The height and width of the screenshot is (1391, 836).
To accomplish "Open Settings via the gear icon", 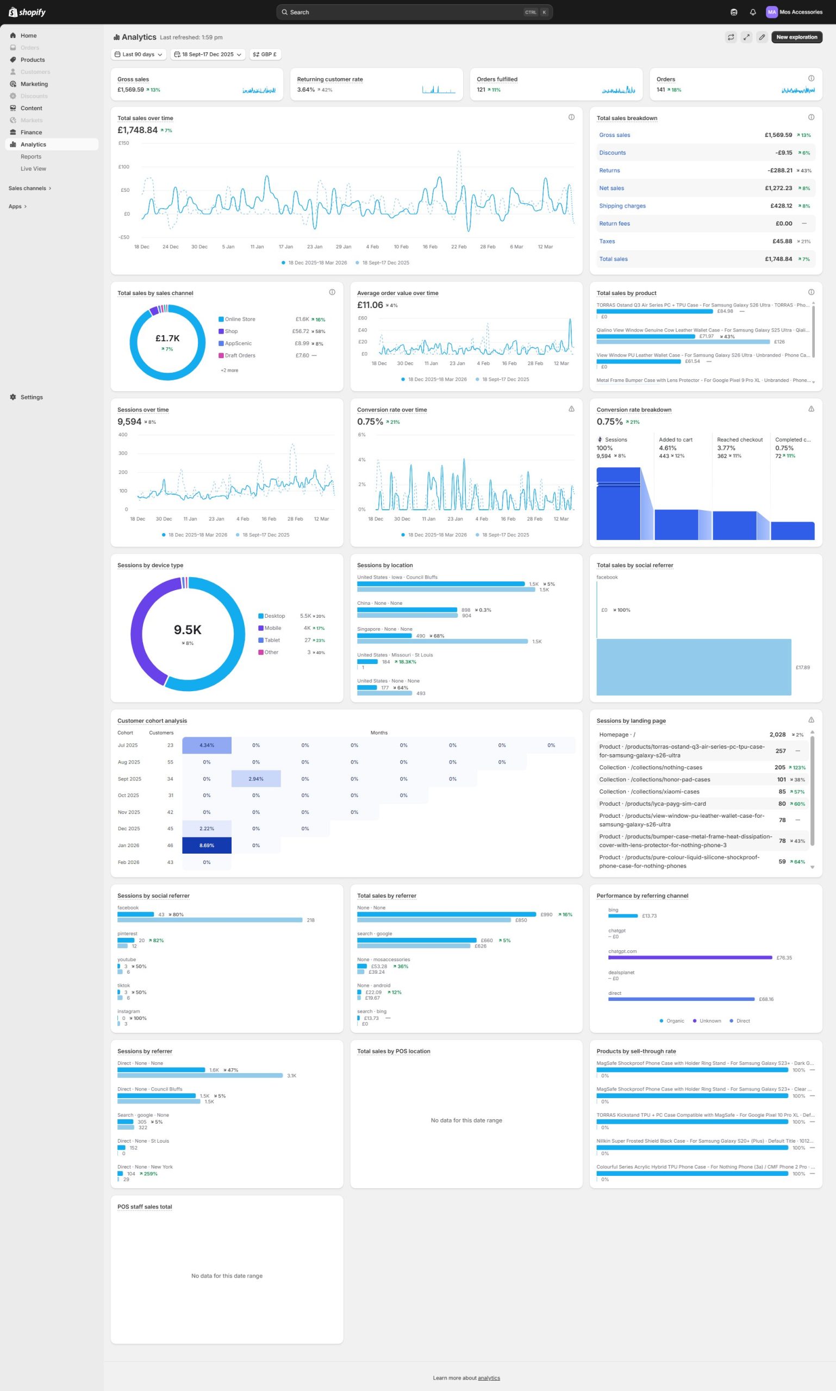I will (13, 397).
